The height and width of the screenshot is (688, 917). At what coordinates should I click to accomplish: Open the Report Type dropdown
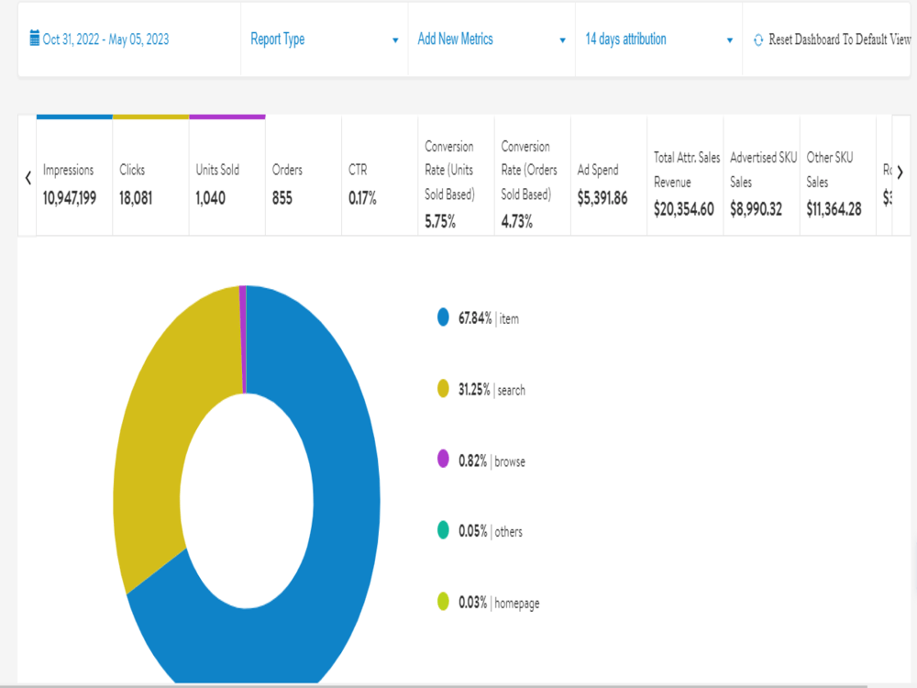click(x=325, y=39)
